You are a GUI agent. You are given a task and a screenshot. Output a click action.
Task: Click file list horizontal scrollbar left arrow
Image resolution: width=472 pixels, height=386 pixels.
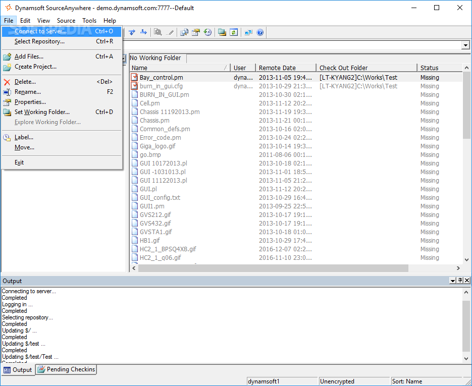134,268
